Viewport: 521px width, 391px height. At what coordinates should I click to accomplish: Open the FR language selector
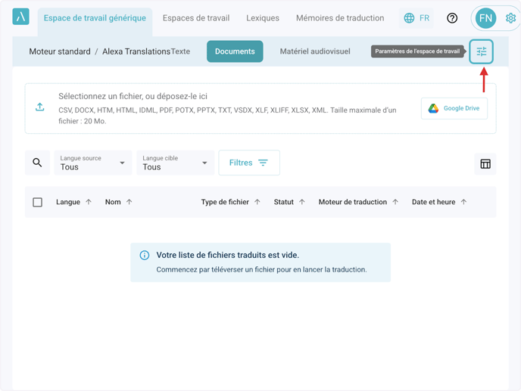coord(416,18)
